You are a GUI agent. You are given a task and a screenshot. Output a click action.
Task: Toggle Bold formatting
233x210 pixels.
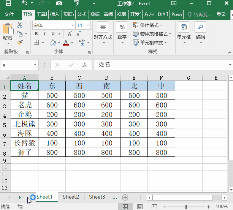tap(36, 34)
